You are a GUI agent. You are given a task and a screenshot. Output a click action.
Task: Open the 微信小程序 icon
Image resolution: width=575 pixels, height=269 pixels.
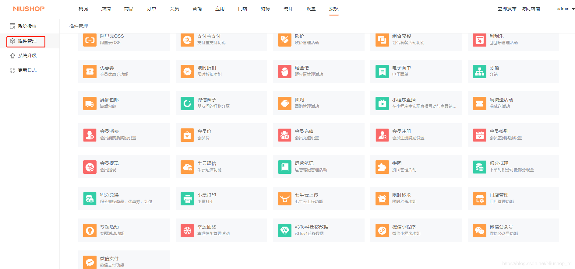(x=382, y=231)
